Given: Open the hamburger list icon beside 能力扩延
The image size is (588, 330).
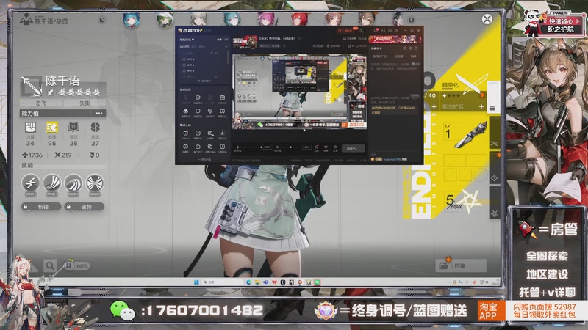Looking at the screenshot, I should pyautogui.click(x=492, y=108).
